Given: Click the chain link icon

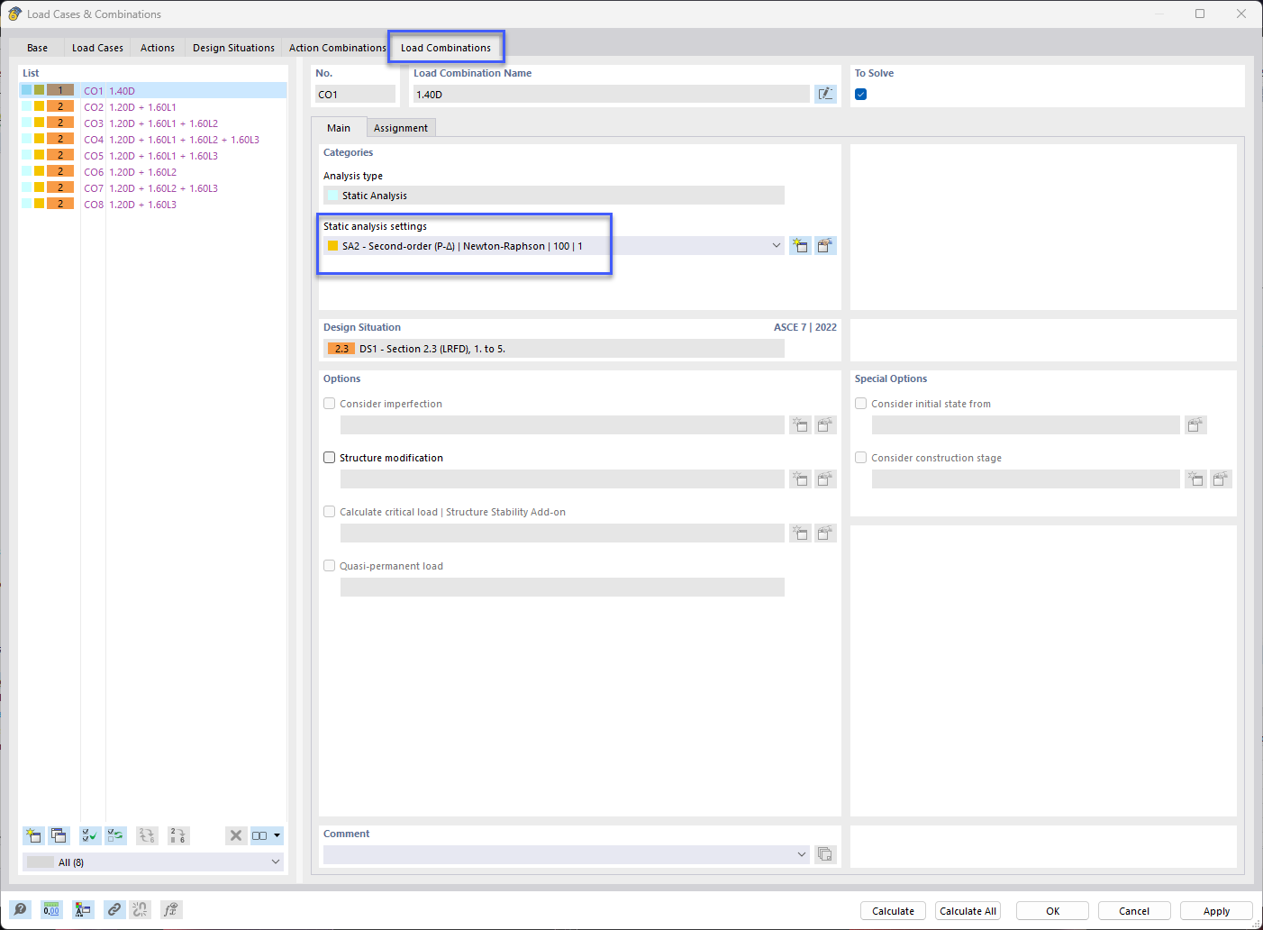Looking at the screenshot, I should pos(114,909).
